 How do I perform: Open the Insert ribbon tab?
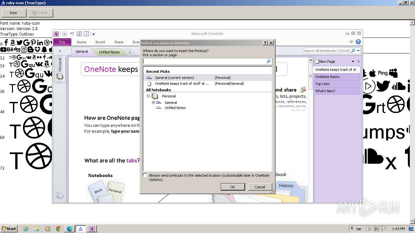click(100, 42)
